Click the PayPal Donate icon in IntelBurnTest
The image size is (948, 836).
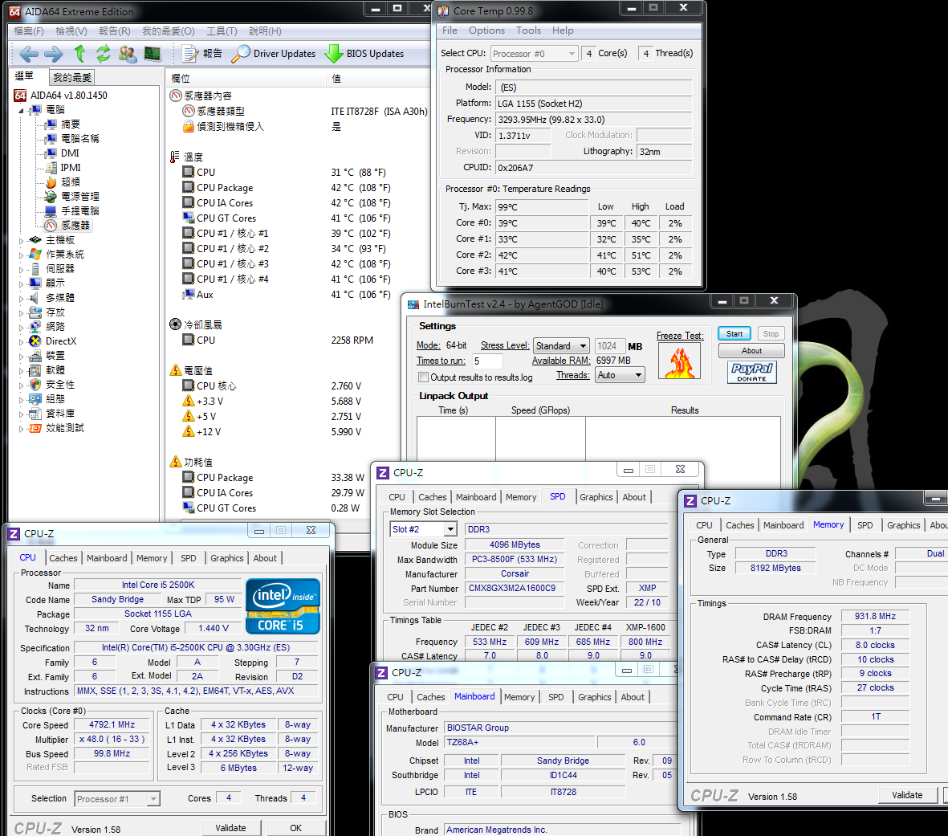pos(752,372)
